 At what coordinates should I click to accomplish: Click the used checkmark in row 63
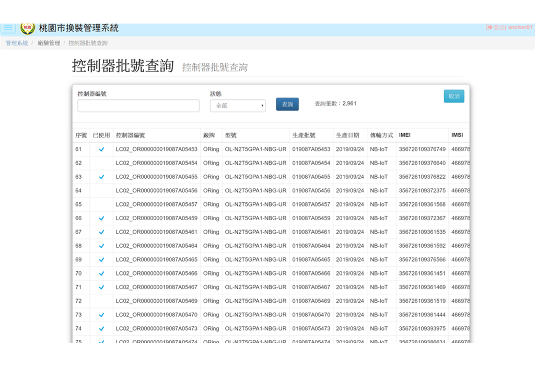point(101,177)
